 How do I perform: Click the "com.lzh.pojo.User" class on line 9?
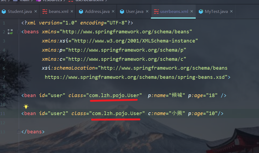pyautogui.click(x=114, y=95)
